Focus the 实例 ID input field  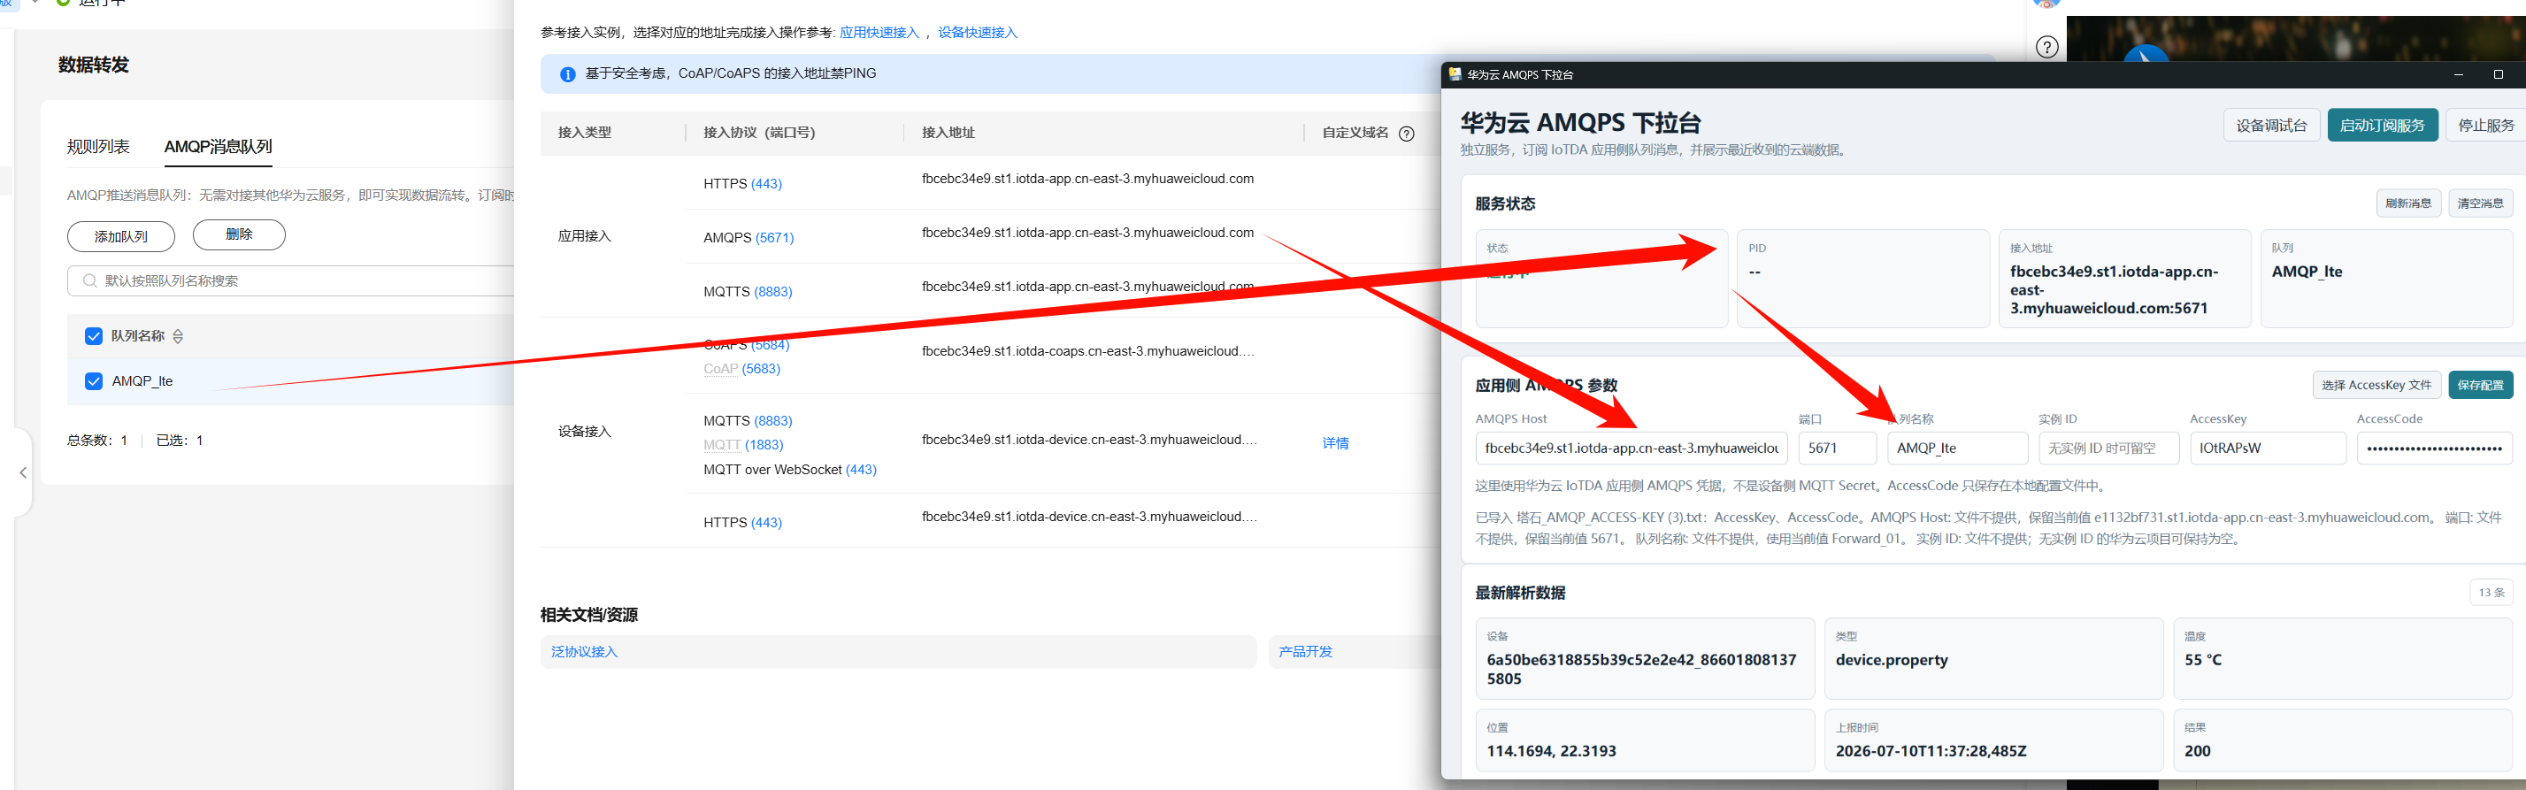point(2108,448)
